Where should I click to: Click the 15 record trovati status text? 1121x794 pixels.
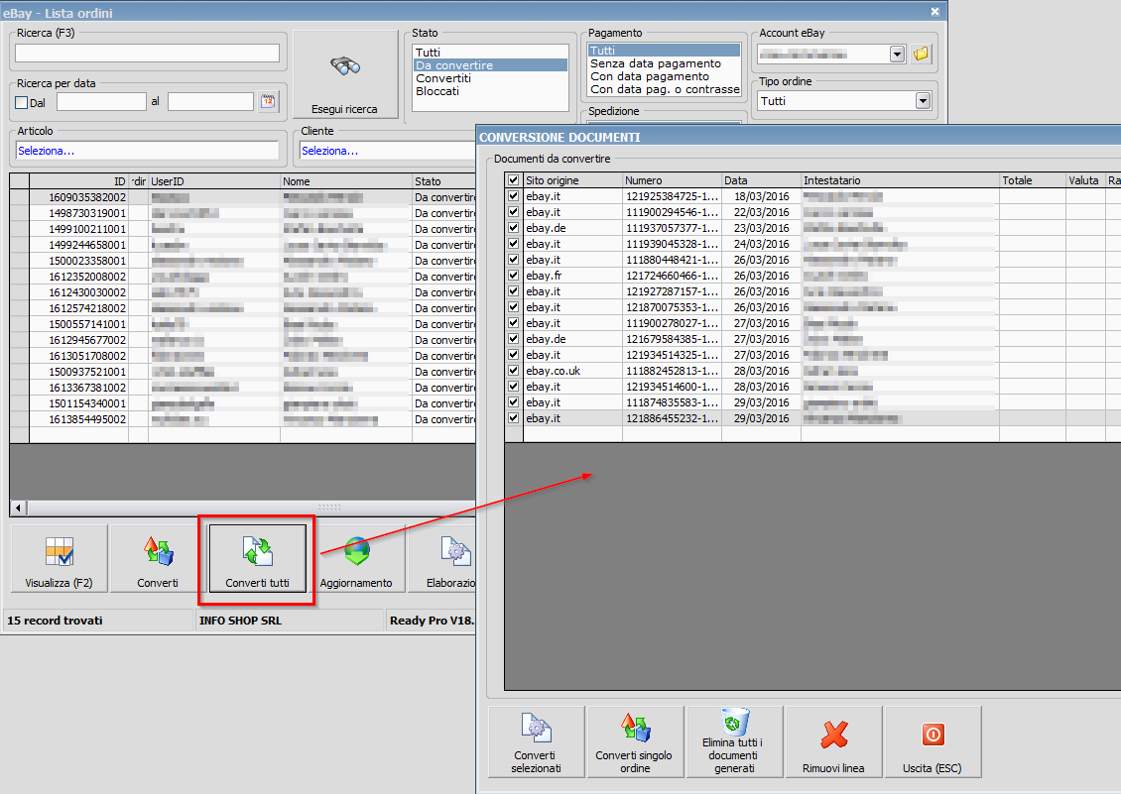point(55,621)
